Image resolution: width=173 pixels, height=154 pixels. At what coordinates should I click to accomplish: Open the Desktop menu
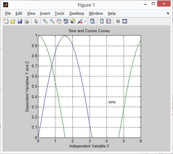pos(77,13)
